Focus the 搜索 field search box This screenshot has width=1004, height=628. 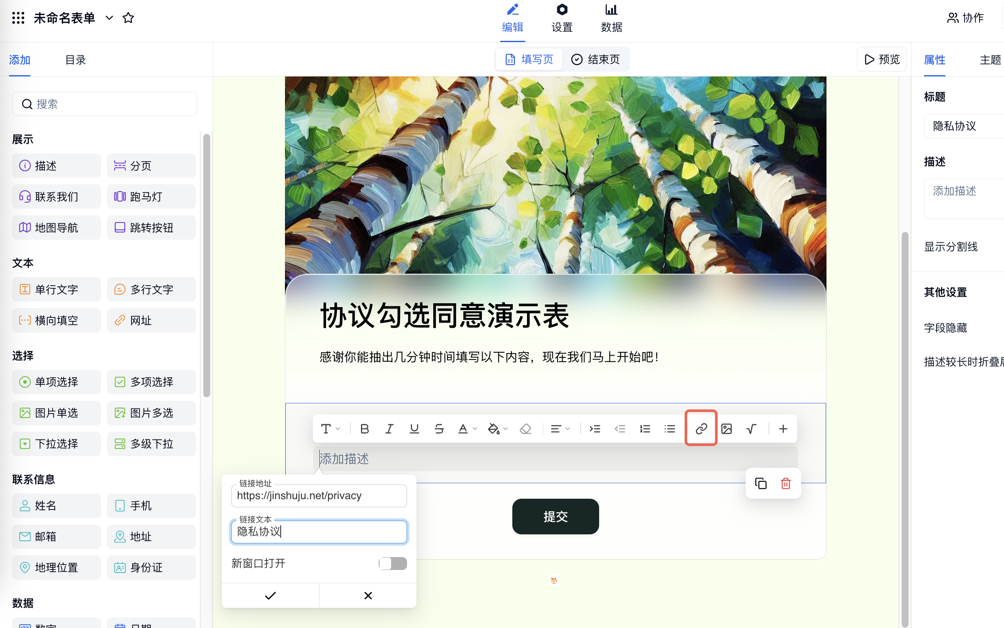point(104,104)
